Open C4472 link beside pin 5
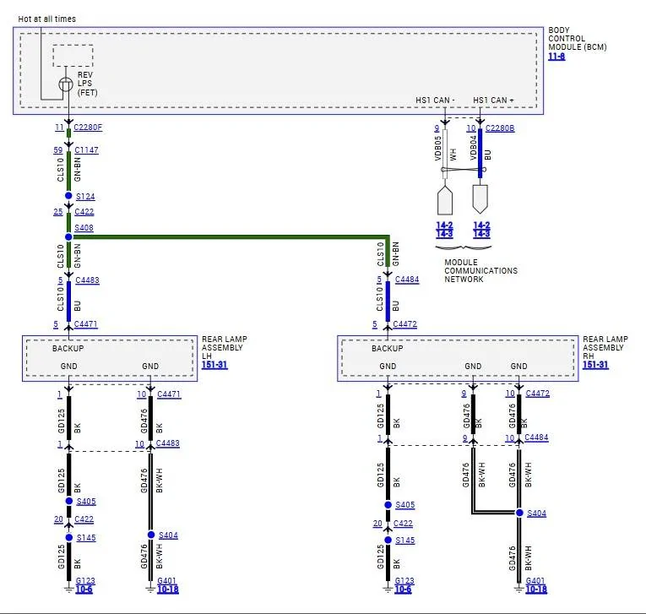 click(405, 324)
